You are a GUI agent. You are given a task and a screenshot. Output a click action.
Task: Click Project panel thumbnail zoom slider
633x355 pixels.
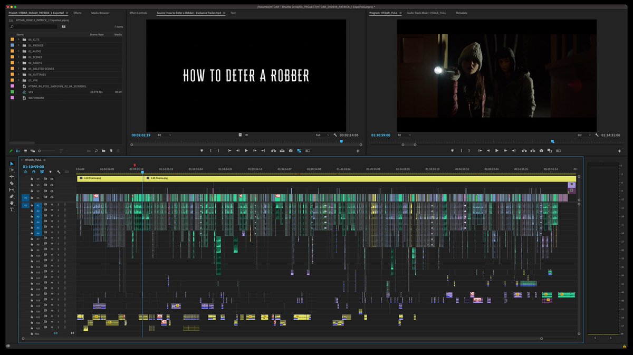46,151
